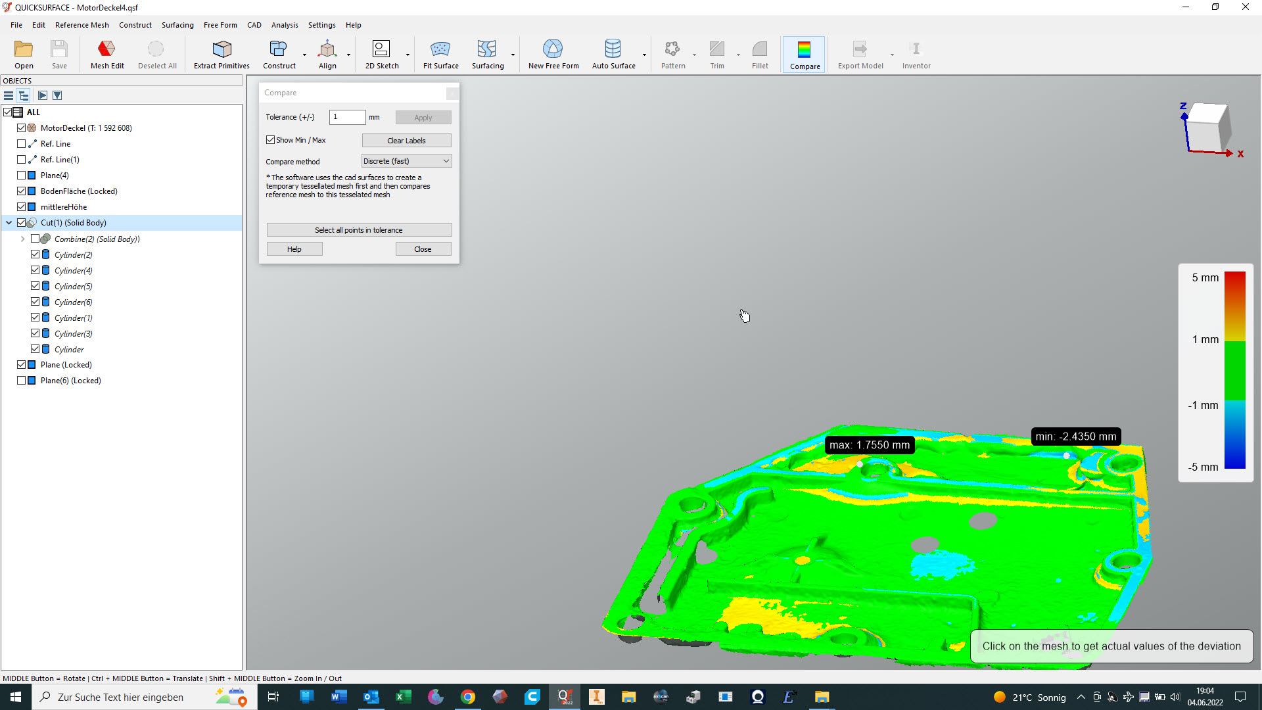This screenshot has width=1262, height=710.
Task: Uncheck the Show Min / Max checkbox
Action: (x=271, y=140)
